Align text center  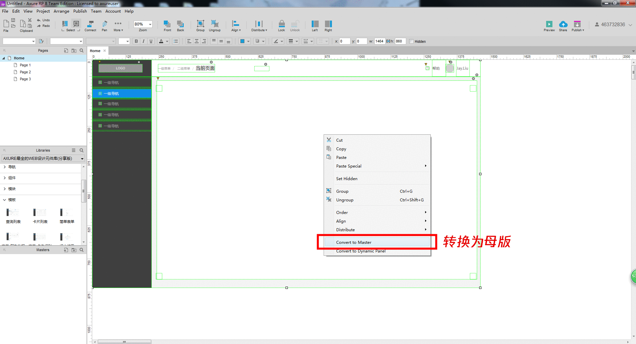[x=197, y=41]
